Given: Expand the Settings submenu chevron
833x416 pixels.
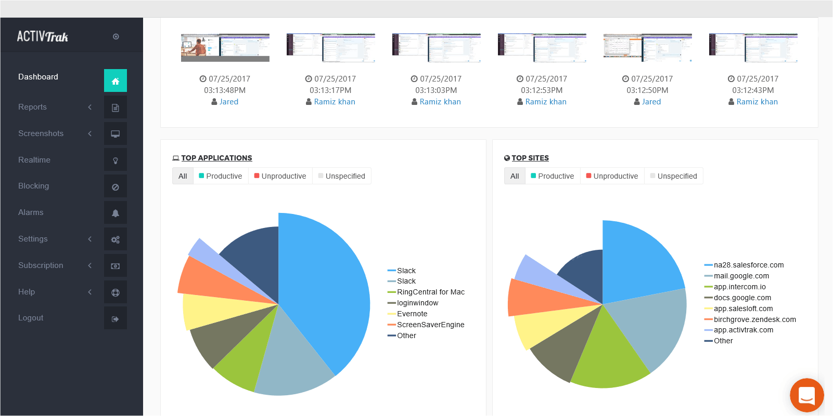Looking at the screenshot, I should click(89, 239).
